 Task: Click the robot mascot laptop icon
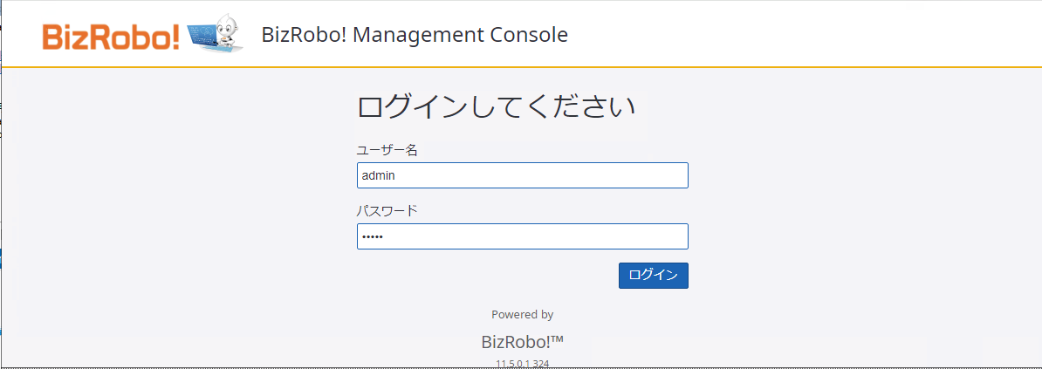[x=215, y=36]
